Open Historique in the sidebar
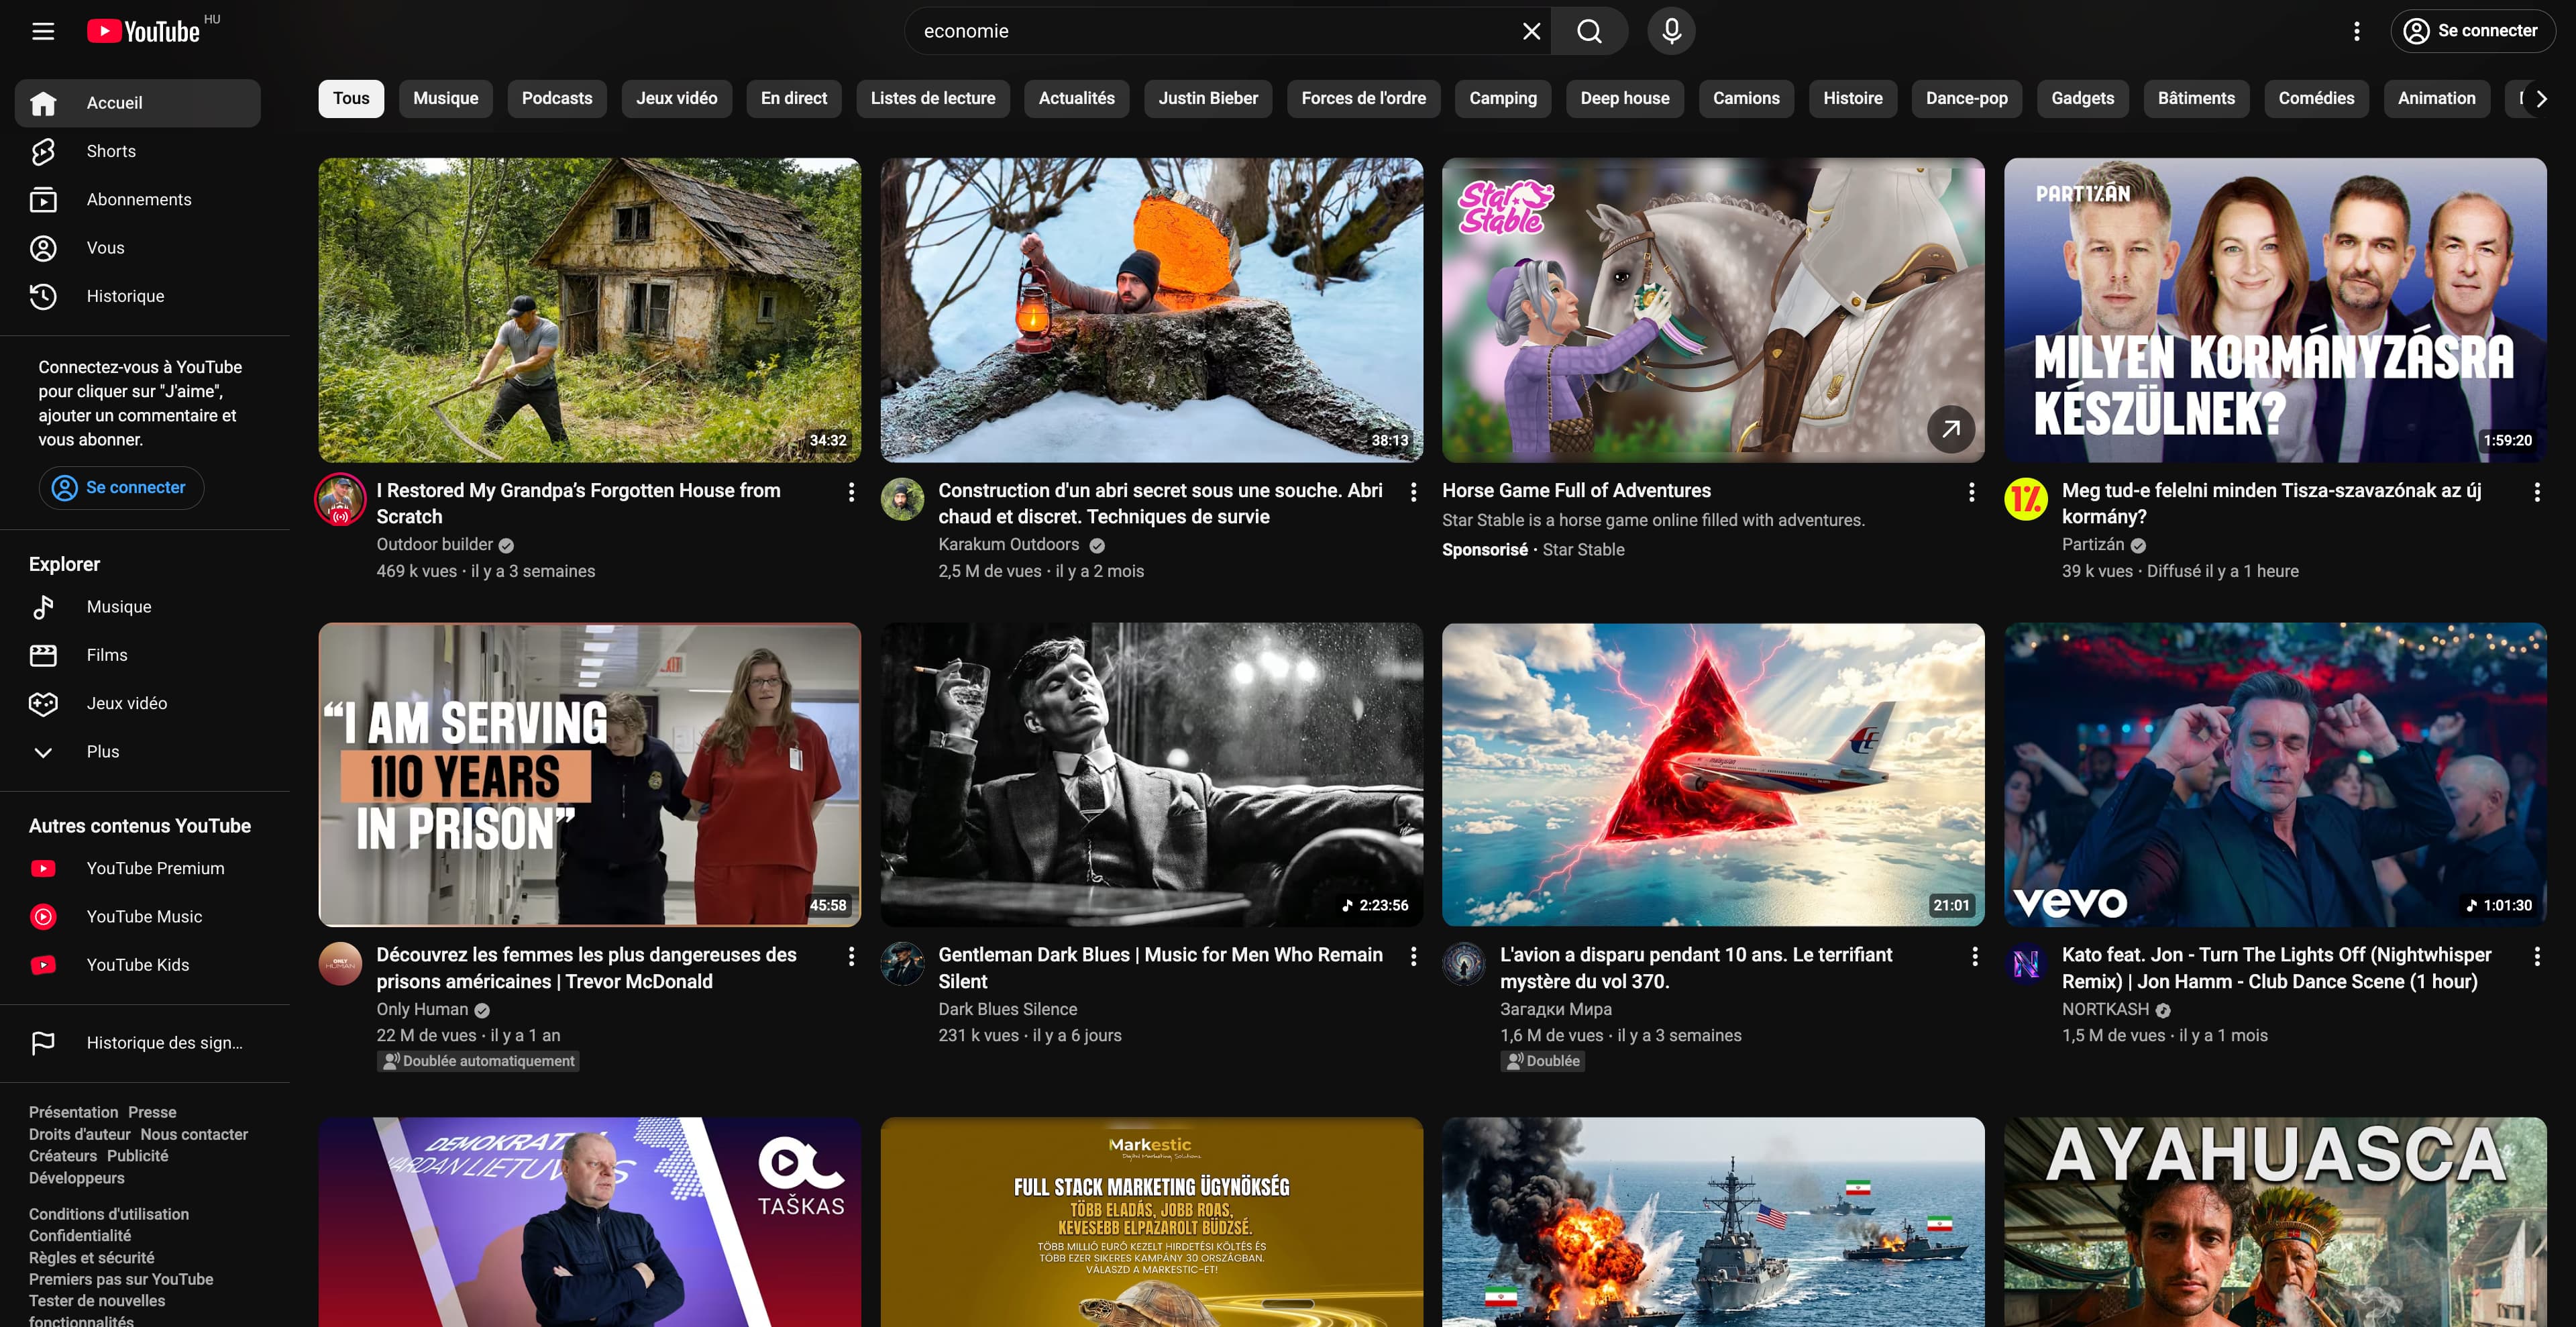 pos(124,296)
